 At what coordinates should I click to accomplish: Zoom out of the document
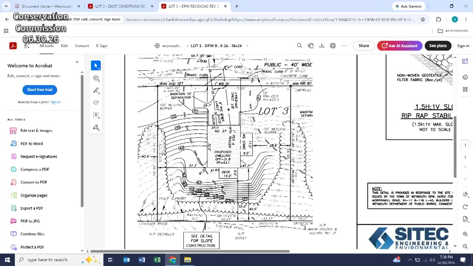pos(465,246)
